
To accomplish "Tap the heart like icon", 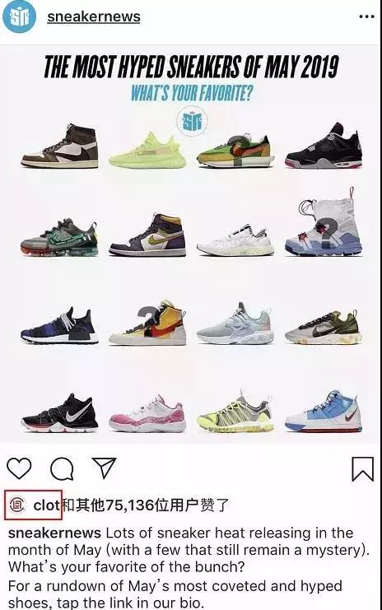I will [20, 468].
